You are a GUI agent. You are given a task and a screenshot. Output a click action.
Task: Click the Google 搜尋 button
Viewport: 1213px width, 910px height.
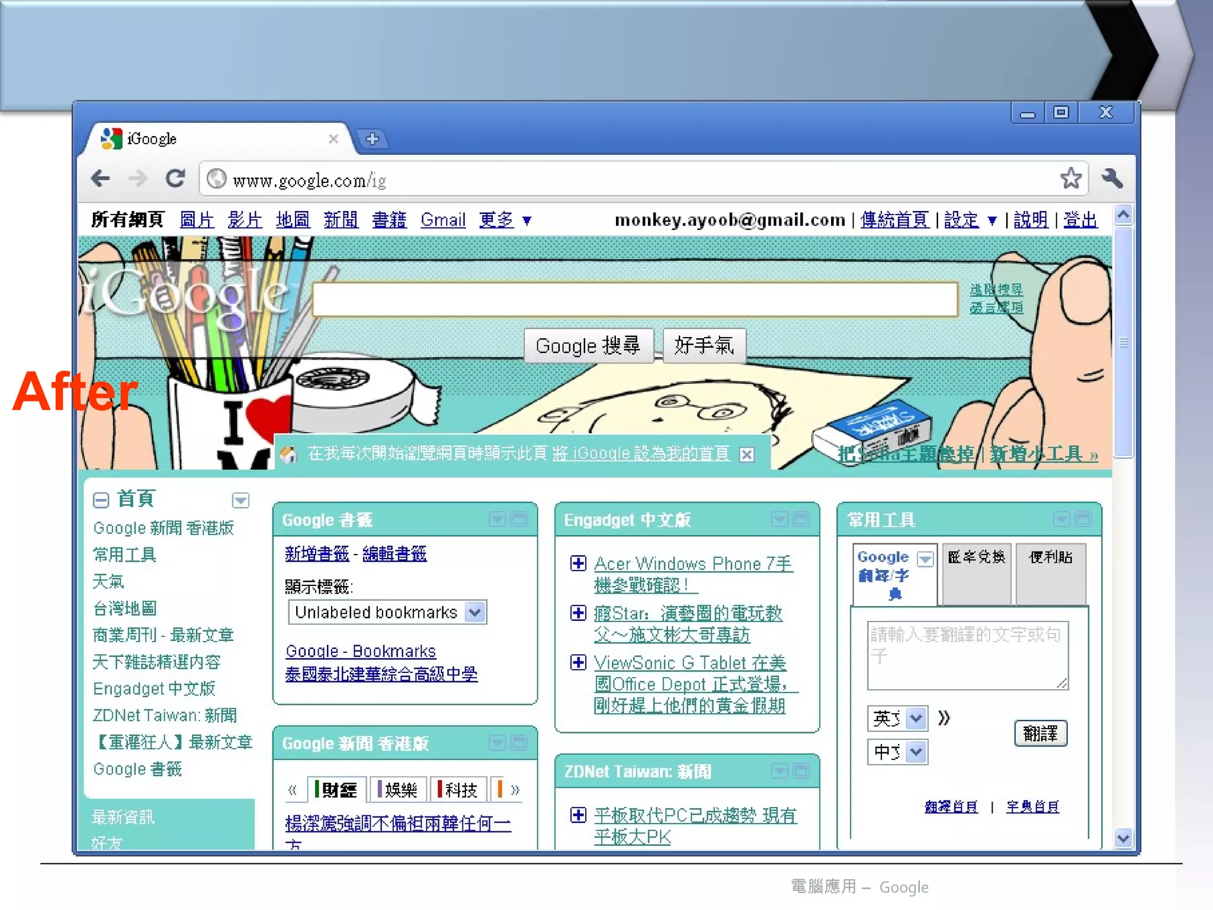pos(589,345)
